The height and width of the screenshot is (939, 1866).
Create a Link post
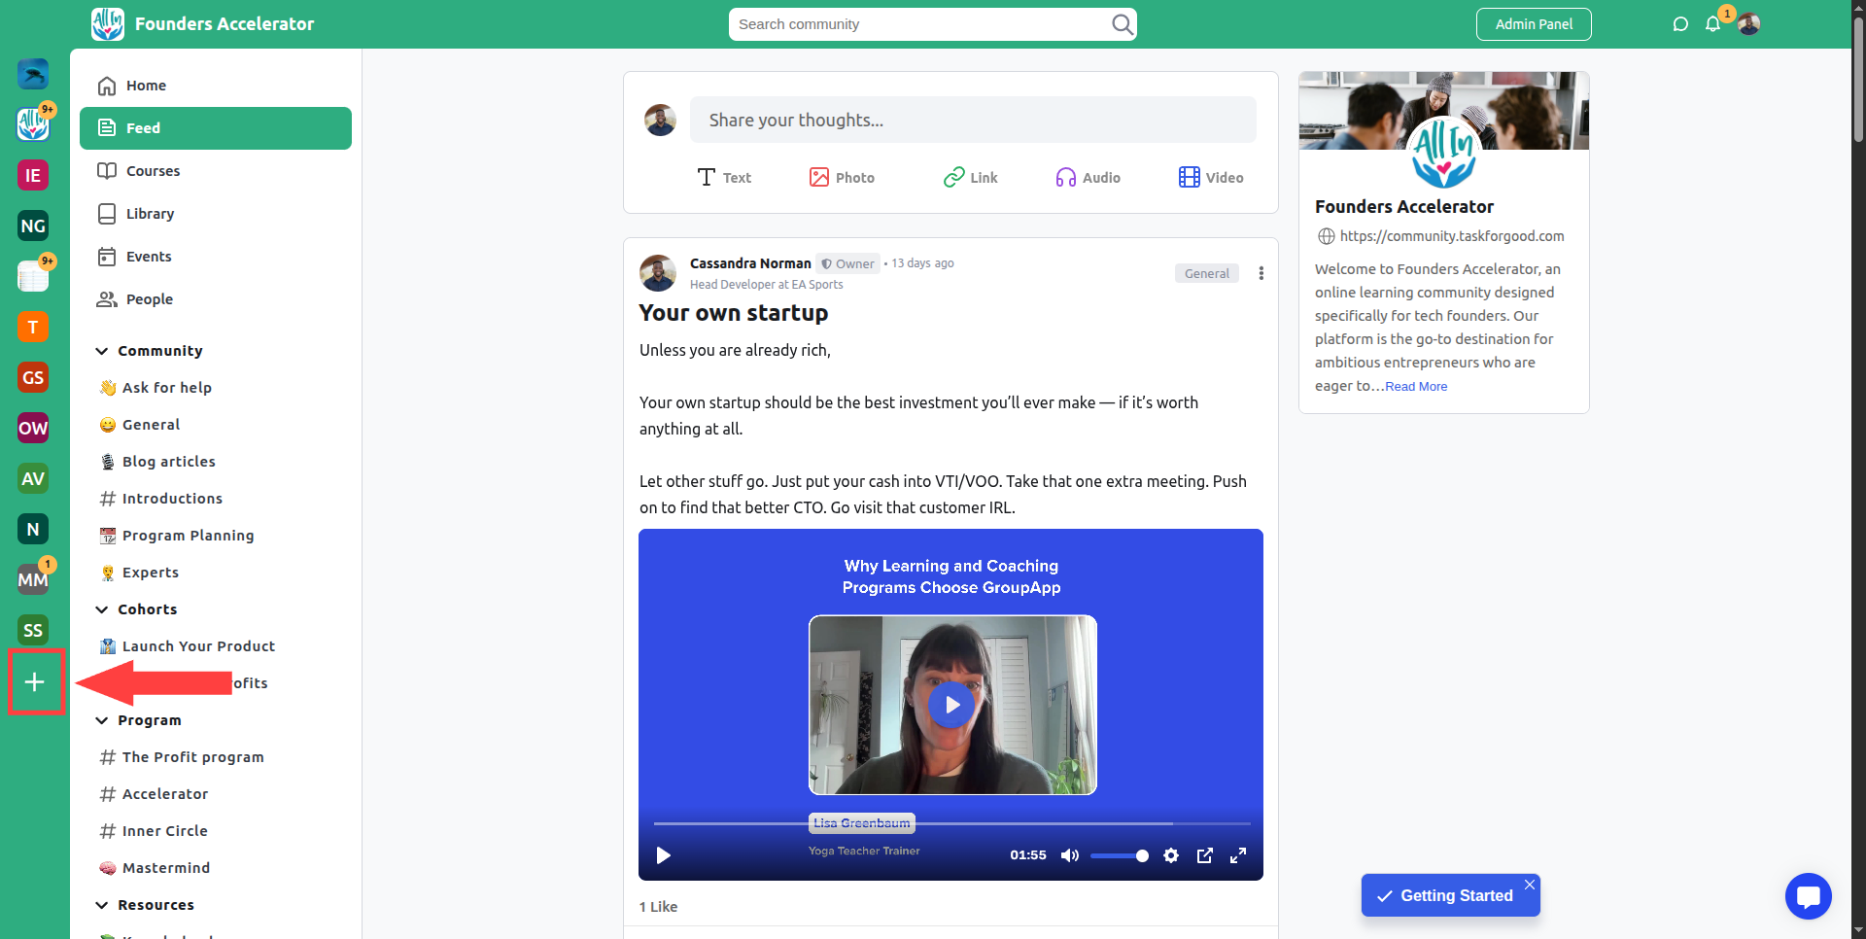[x=970, y=177]
